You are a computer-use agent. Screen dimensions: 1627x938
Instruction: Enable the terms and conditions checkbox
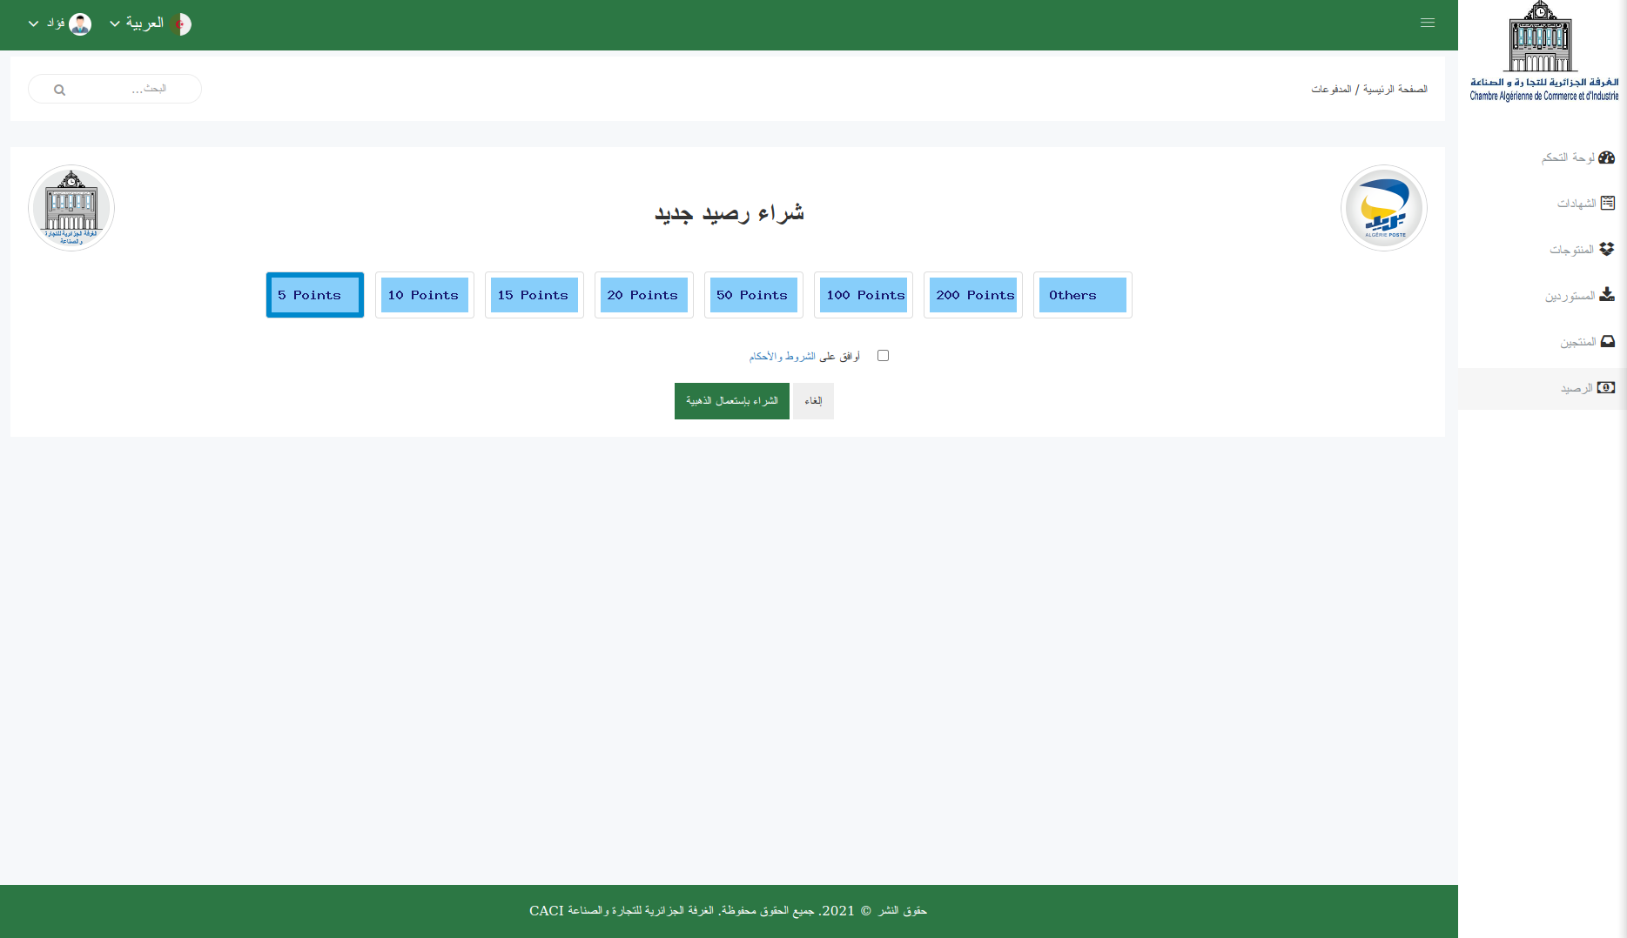883,355
